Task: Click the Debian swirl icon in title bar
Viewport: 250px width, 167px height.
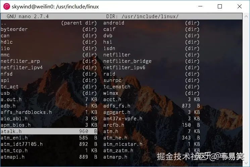Action: (7, 6)
